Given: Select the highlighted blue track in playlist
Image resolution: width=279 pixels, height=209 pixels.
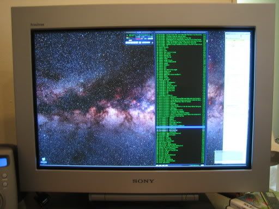Looking at the screenshot, I should pyautogui.click(x=180, y=127).
